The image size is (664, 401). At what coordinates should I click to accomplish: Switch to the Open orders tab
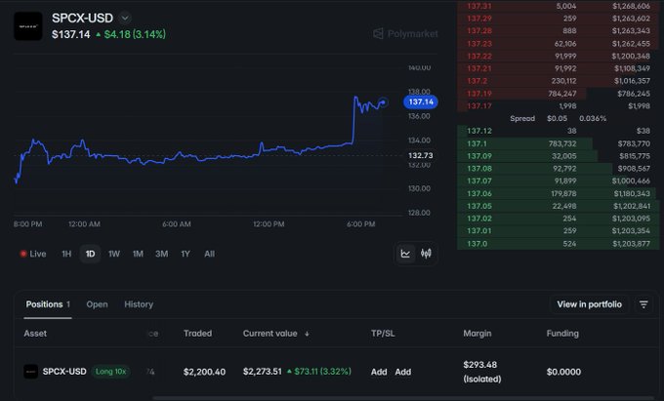tap(97, 304)
